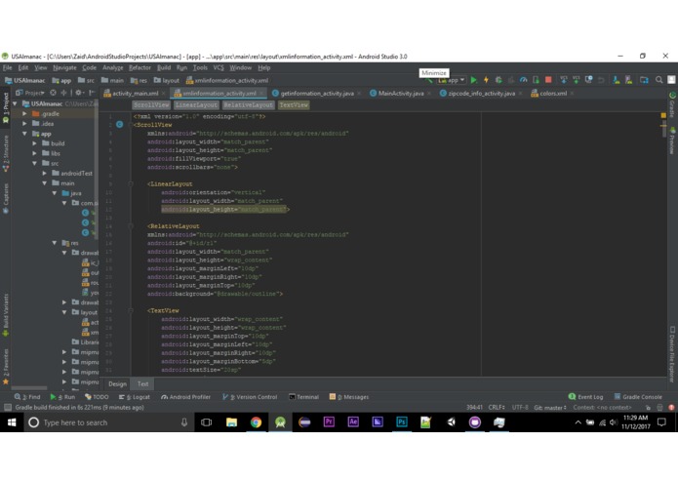
Task: Open Chrome from the Windows taskbar
Action: (x=256, y=422)
